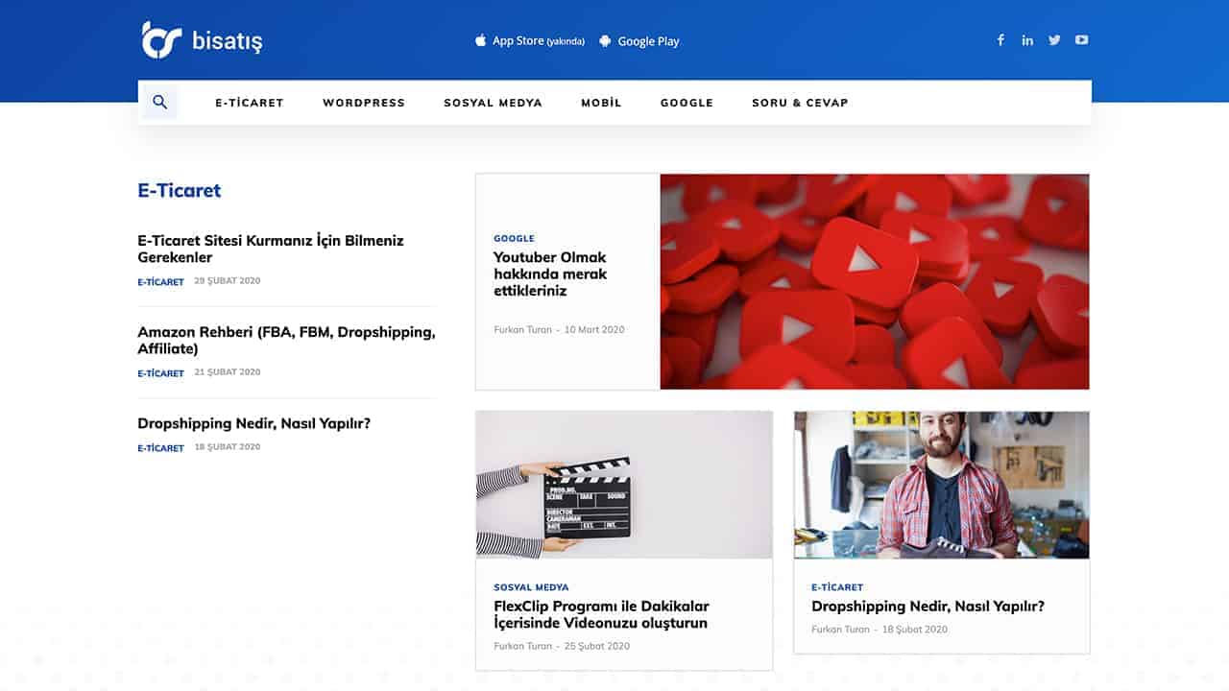Click the 25 Şubat 2020 date text

597,646
